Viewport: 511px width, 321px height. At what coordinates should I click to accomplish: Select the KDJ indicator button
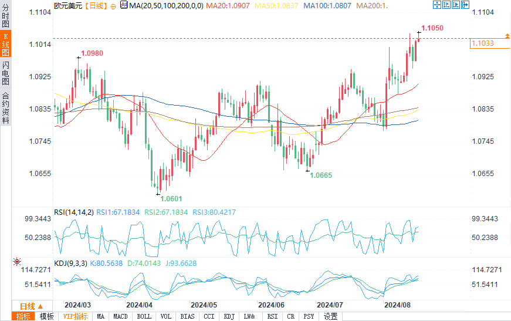pyautogui.click(x=229, y=316)
